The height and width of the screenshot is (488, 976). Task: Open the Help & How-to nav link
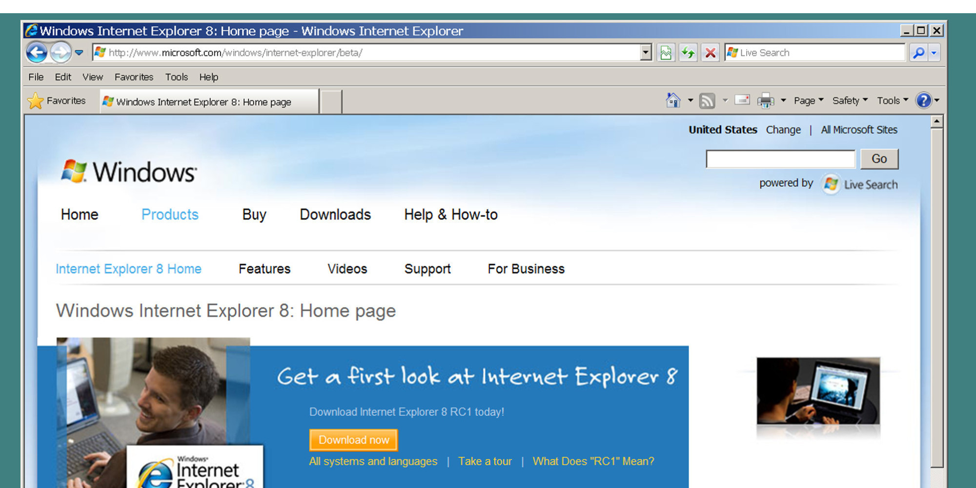(451, 215)
